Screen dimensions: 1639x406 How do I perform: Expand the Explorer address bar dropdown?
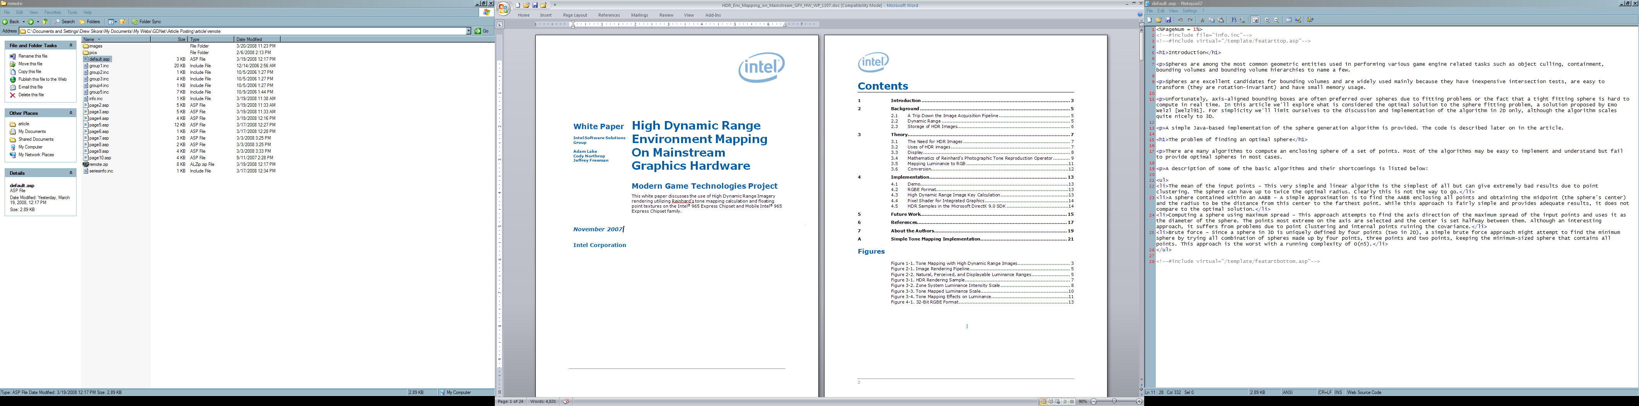[x=469, y=31]
